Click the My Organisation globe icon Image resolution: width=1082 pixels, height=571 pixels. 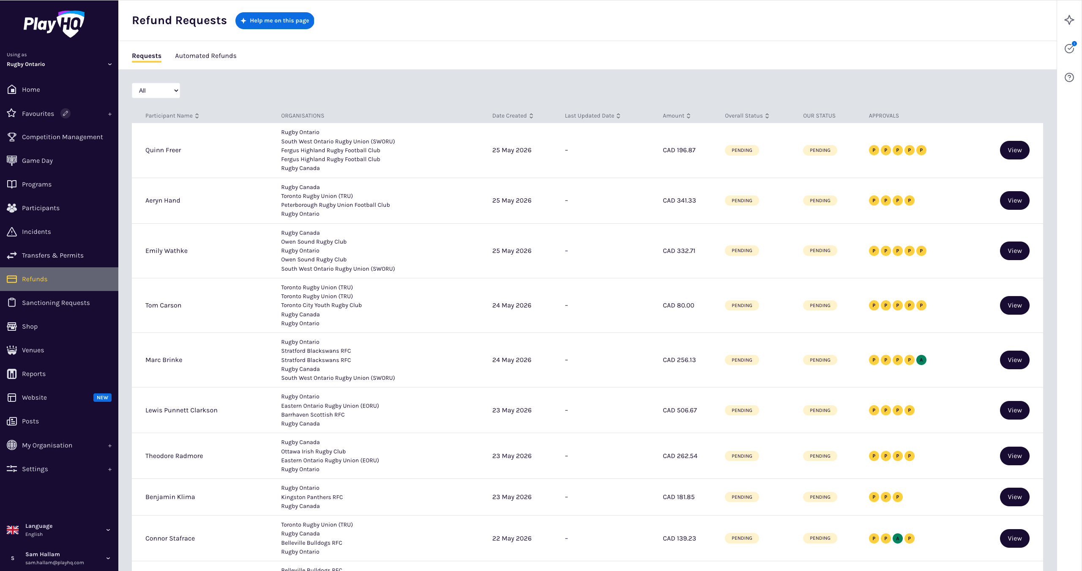12,445
